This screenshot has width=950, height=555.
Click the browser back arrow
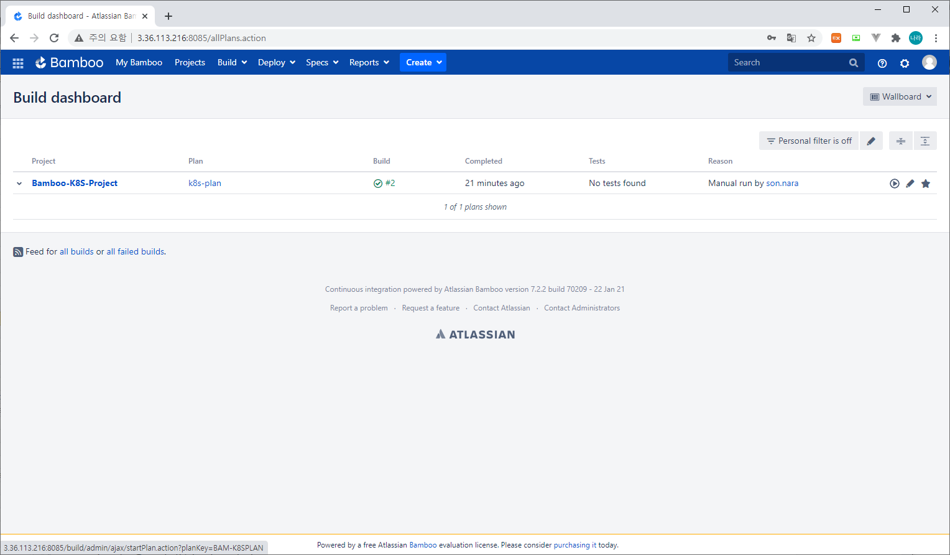[14, 38]
